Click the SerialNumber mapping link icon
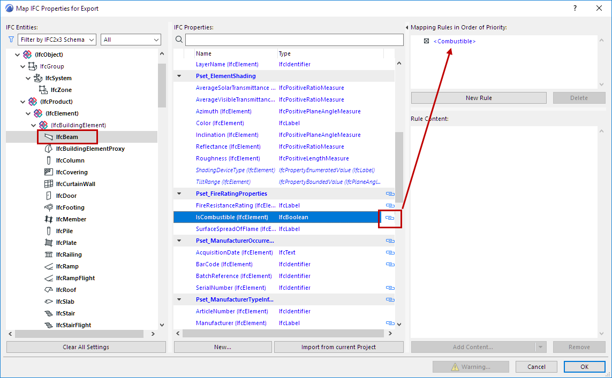612x378 pixels. click(x=390, y=288)
